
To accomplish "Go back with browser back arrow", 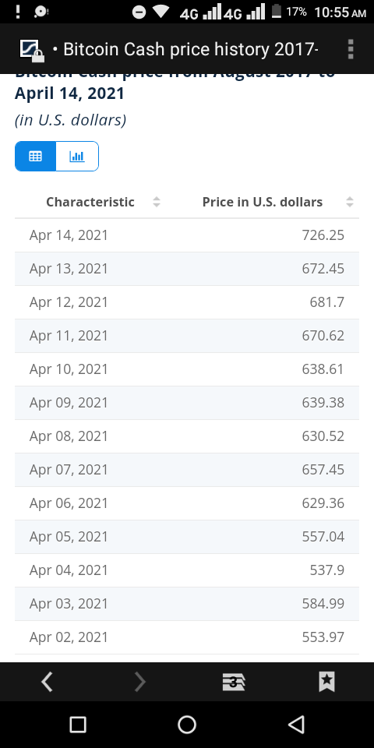I will tap(47, 682).
